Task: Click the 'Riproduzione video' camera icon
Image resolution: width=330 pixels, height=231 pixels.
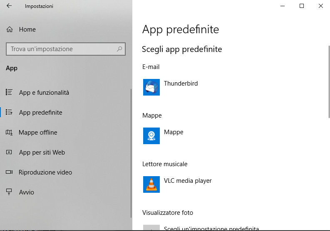Action: [9, 172]
